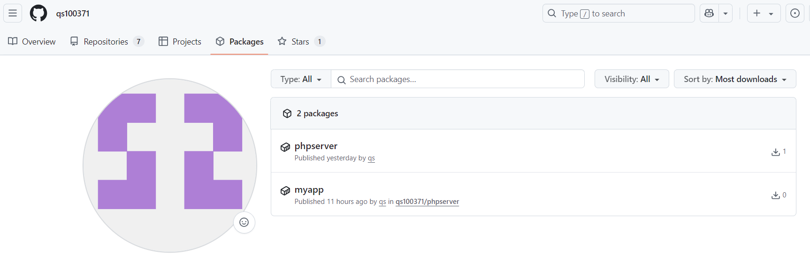Open the phpserver package link
The width and height of the screenshot is (810, 256).
pyautogui.click(x=316, y=146)
